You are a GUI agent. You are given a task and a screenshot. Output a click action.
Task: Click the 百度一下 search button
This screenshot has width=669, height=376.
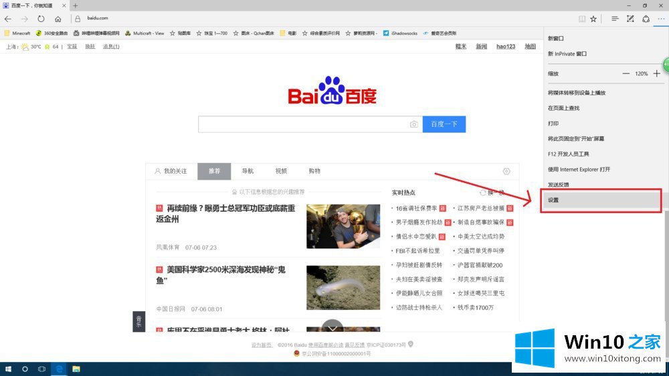click(444, 124)
